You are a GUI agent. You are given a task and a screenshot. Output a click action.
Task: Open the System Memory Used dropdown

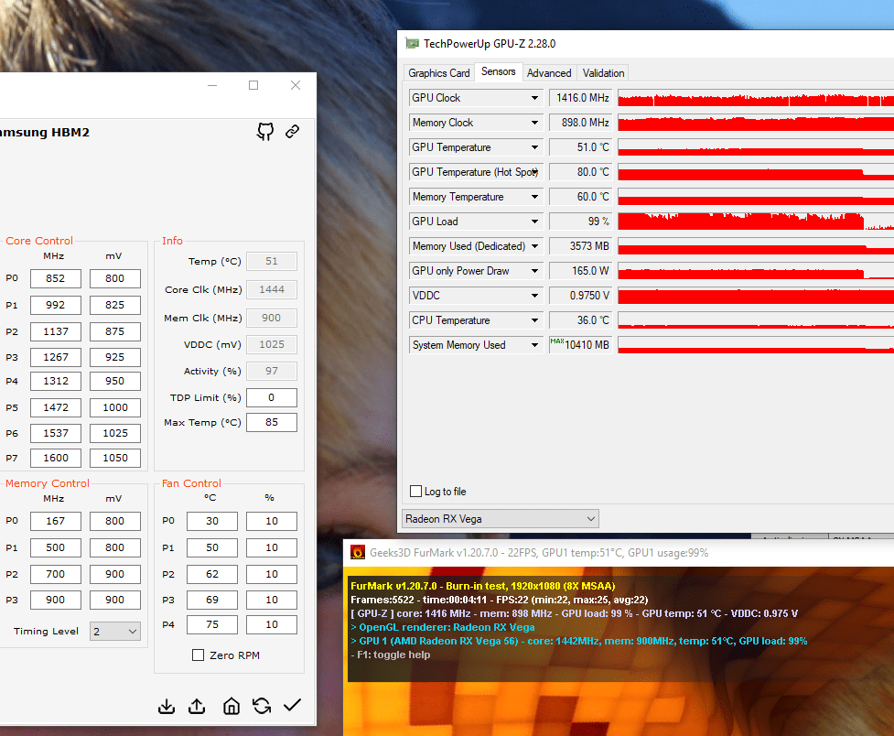[475, 345]
